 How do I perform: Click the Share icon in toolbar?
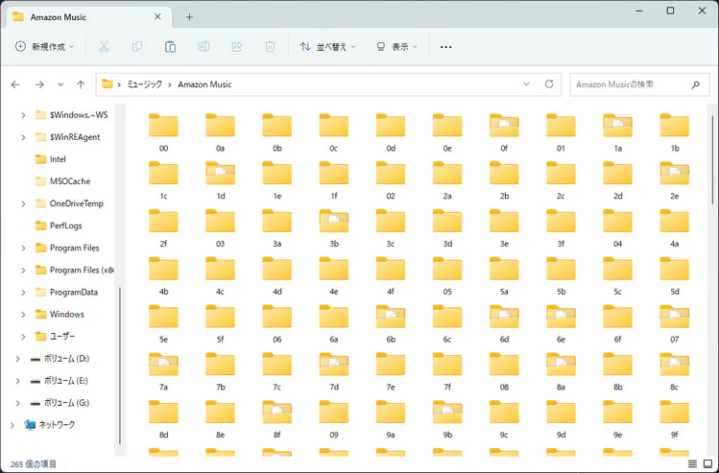236,47
